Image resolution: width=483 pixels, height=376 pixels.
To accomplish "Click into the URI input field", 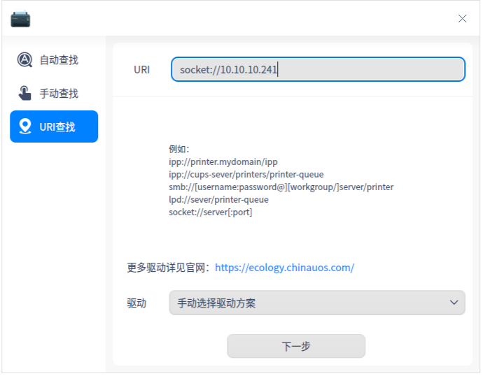I will pyautogui.click(x=318, y=69).
